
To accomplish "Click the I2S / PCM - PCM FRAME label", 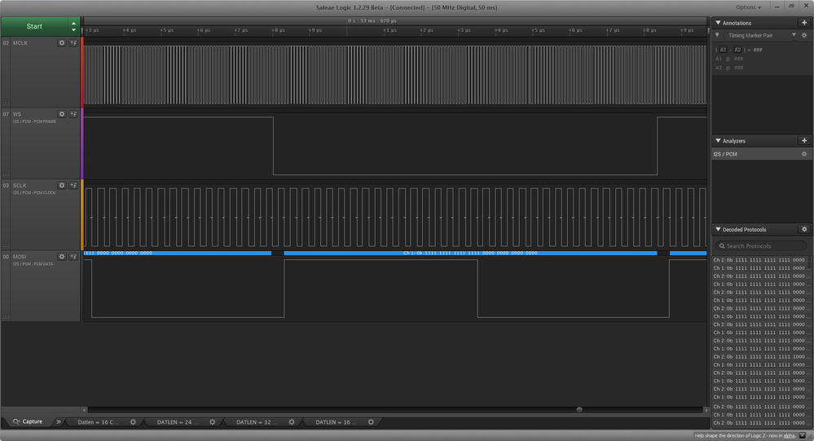I will tap(34, 121).
